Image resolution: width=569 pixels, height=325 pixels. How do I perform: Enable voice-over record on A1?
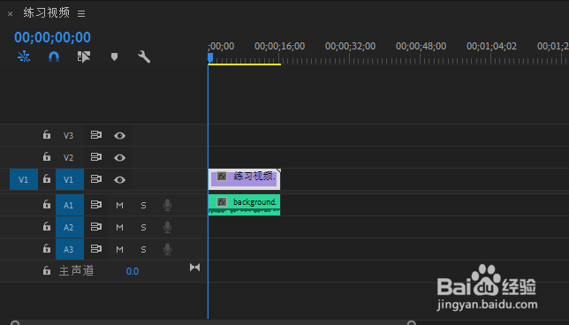click(x=167, y=205)
